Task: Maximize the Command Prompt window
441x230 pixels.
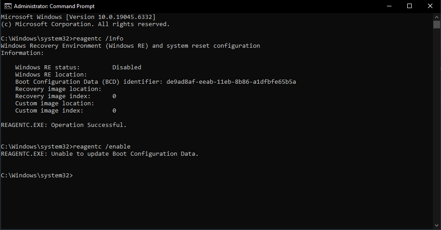Action: point(409,6)
